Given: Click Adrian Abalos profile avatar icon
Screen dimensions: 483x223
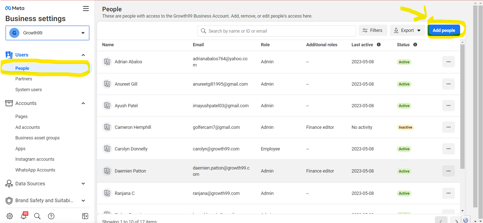Looking at the screenshot, I should click(107, 62).
